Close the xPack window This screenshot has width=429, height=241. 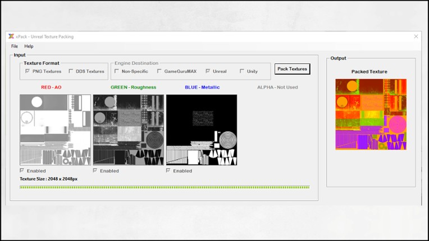[x=416, y=36]
